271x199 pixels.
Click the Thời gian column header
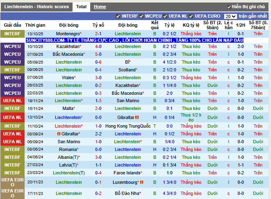click(x=35, y=25)
